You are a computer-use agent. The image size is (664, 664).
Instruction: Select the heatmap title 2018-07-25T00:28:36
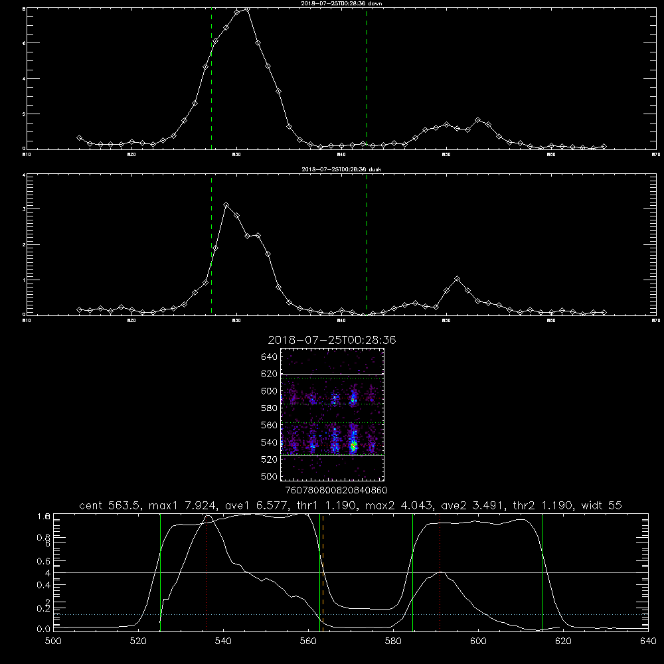coord(332,340)
